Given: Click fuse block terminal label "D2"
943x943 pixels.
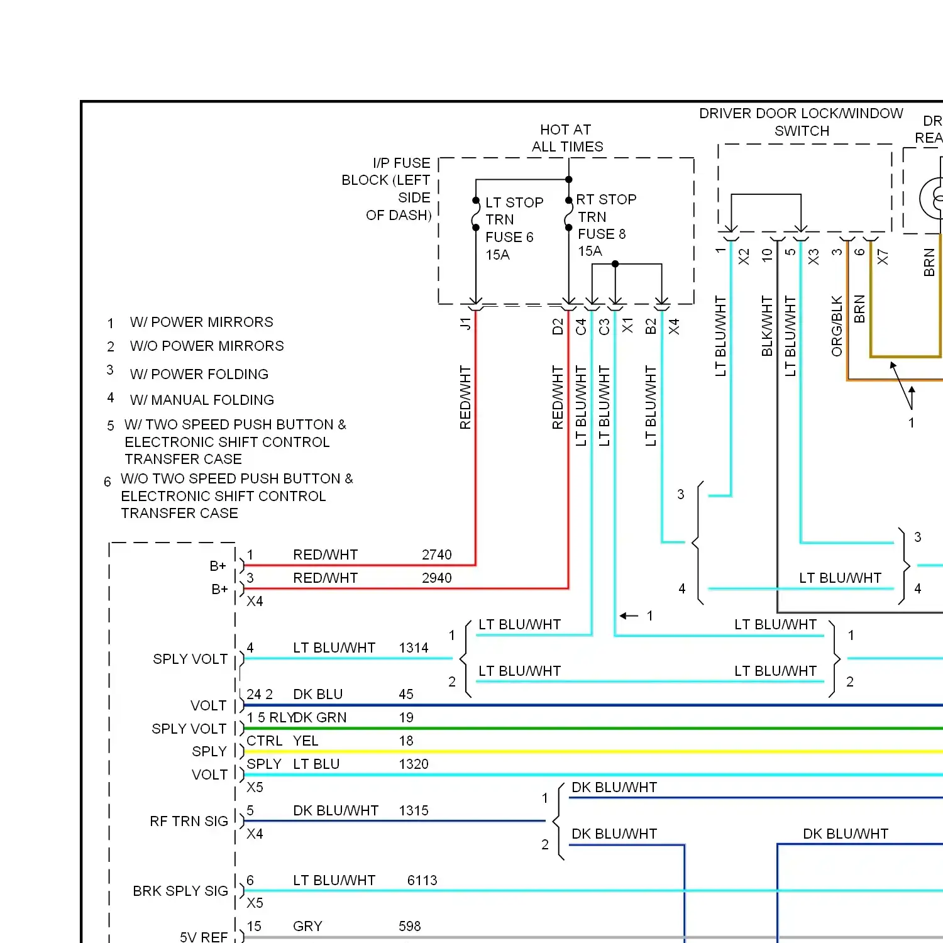Looking at the screenshot, I should [558, 327].
